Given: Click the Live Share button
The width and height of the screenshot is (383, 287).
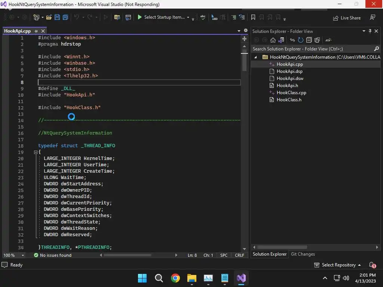Looking at the screenshot, I should pos(347,18).
